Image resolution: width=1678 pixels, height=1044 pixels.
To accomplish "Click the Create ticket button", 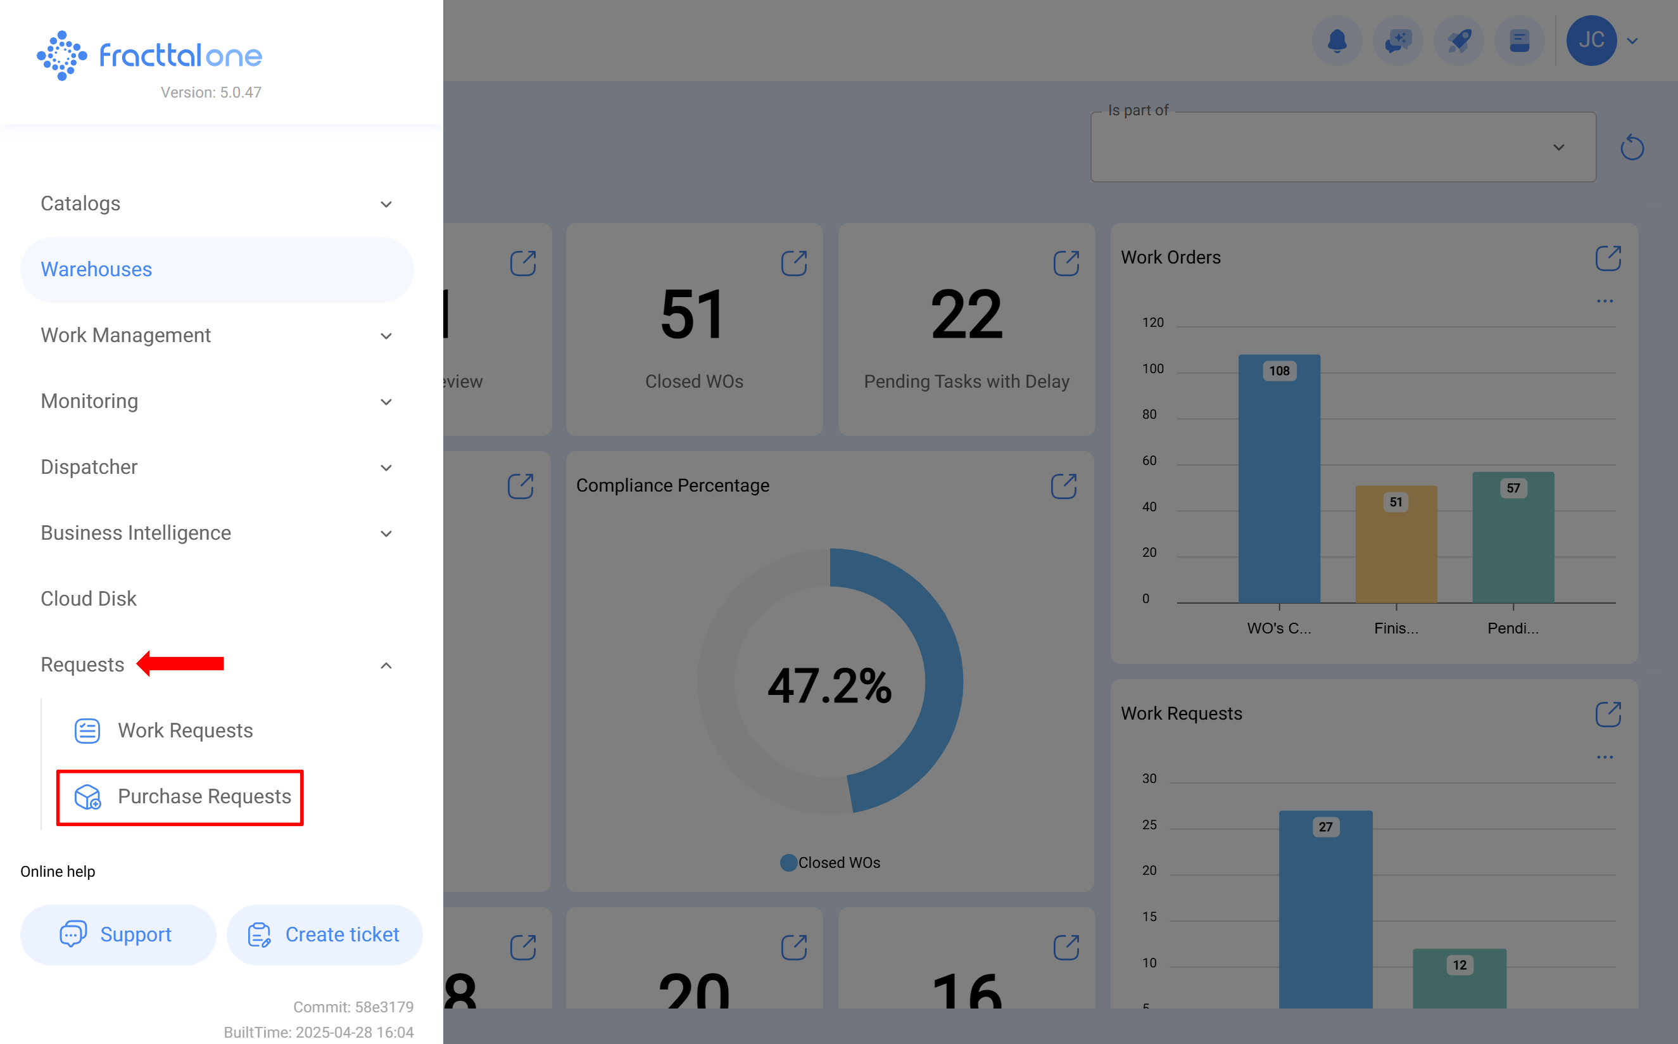I will click(x=324, y=935).
